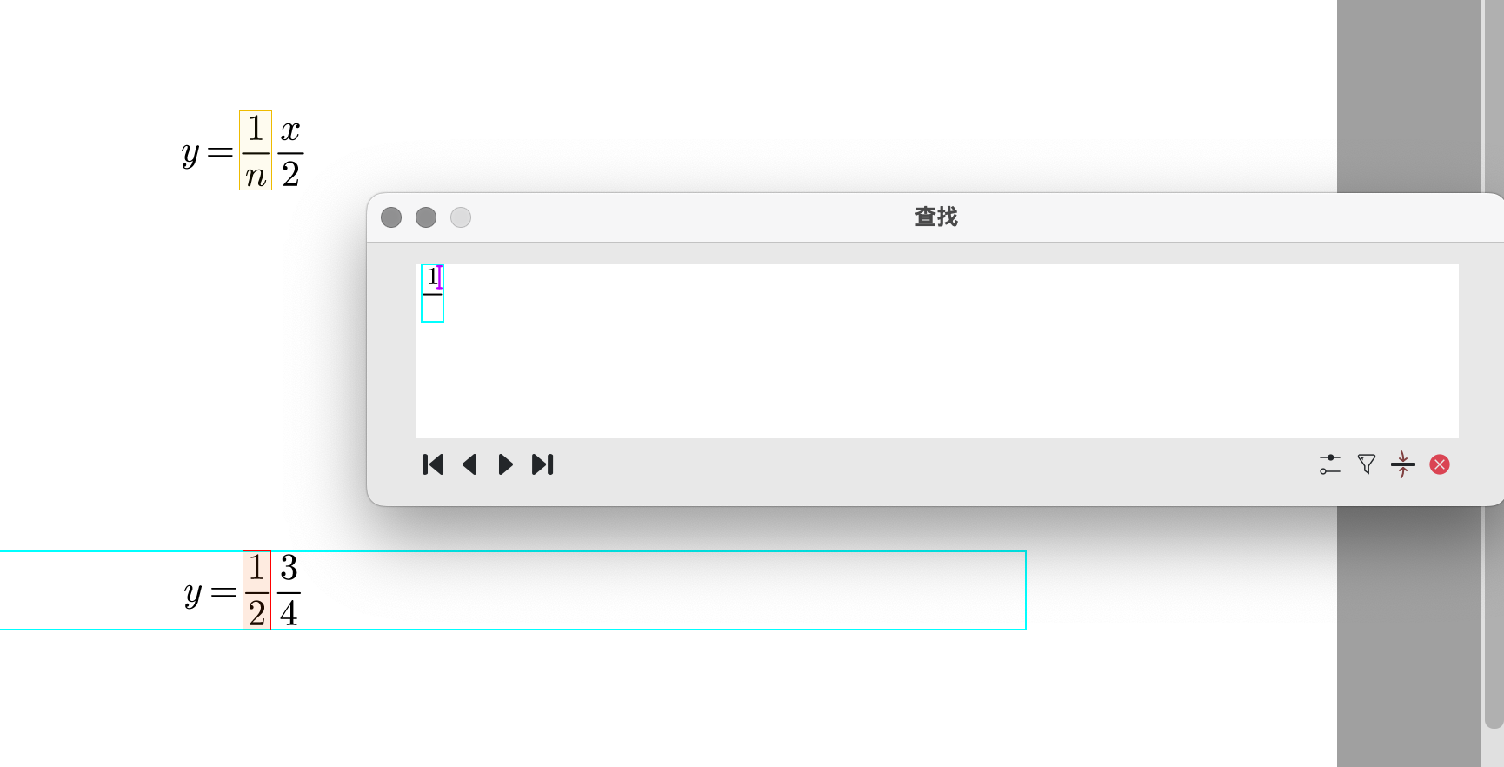
Task: Select the highlighted 1/n fraction in document
Action: [256, 150]
